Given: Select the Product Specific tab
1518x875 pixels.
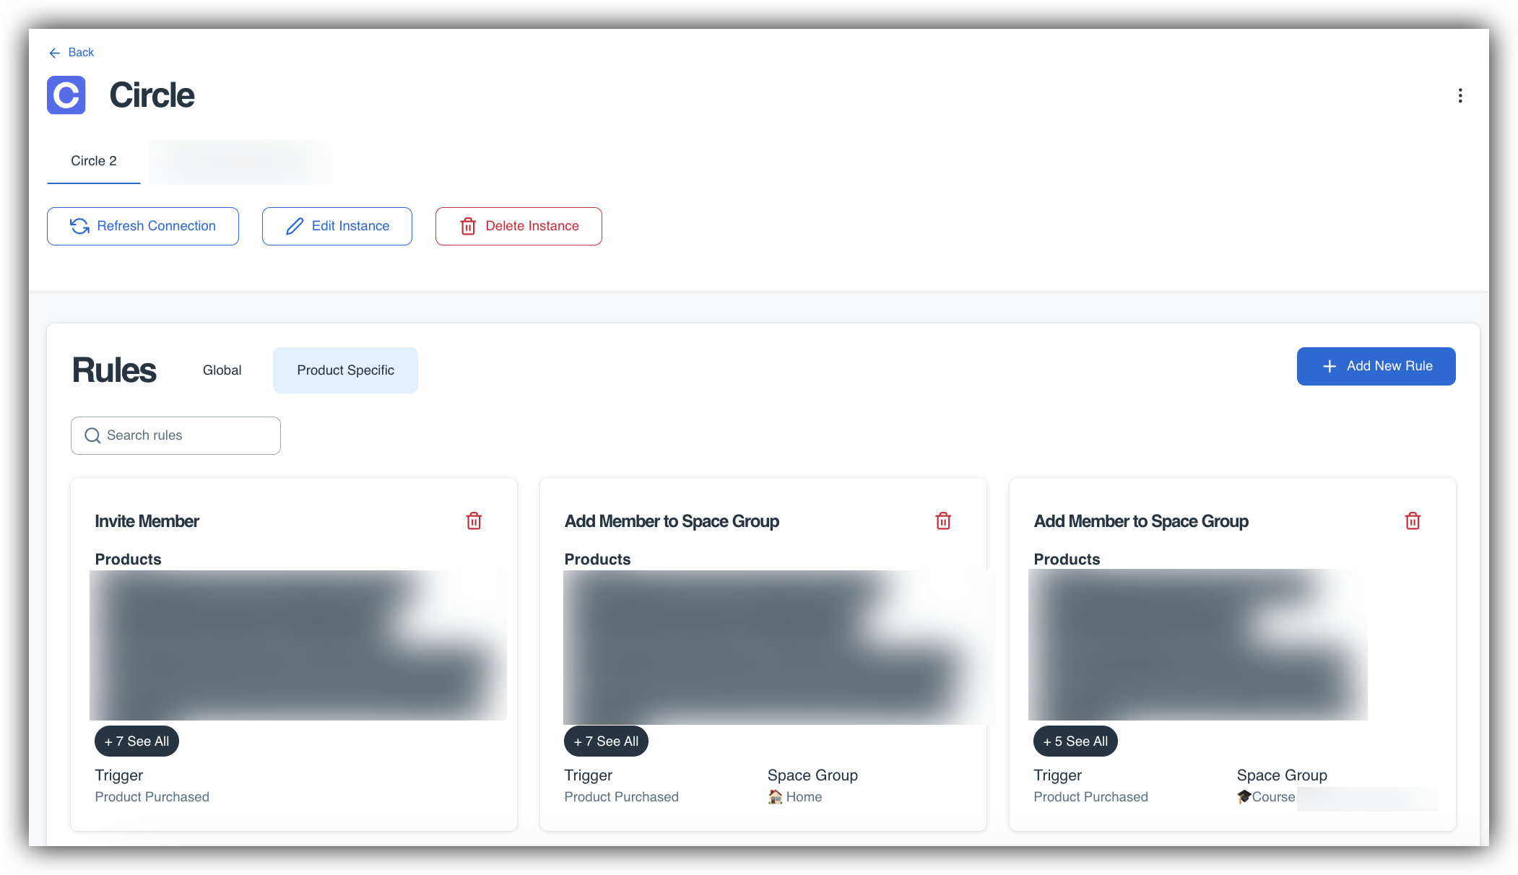Looking at the screenshot, I should [345, 370].
